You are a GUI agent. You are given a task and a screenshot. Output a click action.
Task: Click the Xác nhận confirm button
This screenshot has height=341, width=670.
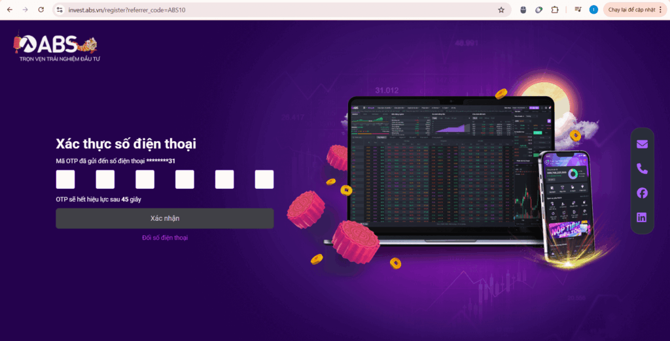pos(164,218)
